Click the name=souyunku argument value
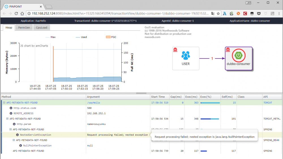 click(97, 124)
